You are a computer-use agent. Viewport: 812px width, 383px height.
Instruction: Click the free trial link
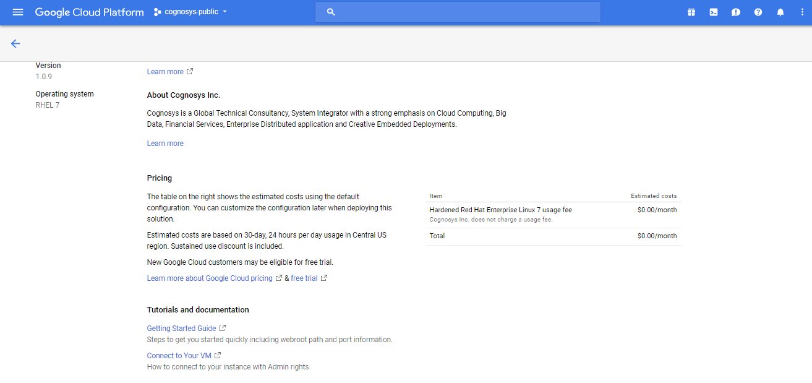(304, 278)
